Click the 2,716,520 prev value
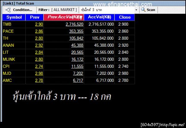 click(x=74, y=24)
